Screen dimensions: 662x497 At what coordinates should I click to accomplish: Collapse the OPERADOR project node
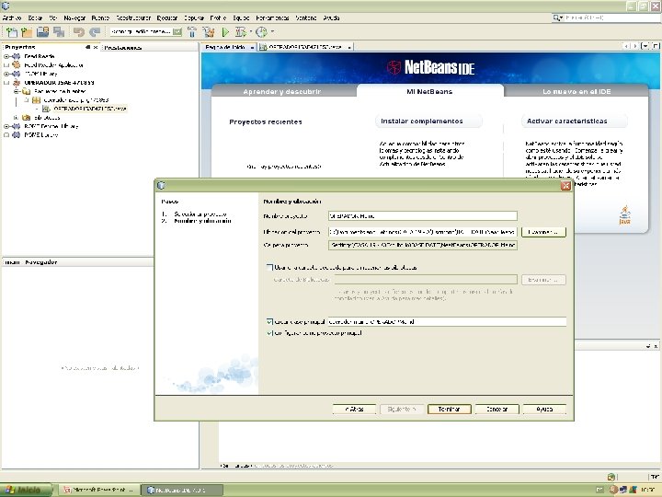6,83
